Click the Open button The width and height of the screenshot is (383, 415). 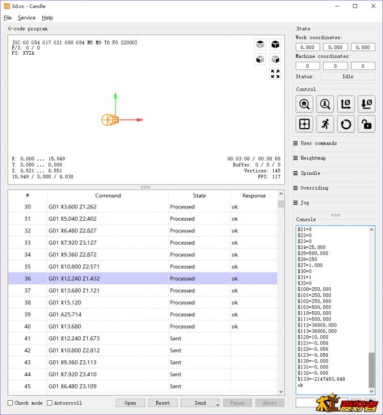click(x=130, y=403)
